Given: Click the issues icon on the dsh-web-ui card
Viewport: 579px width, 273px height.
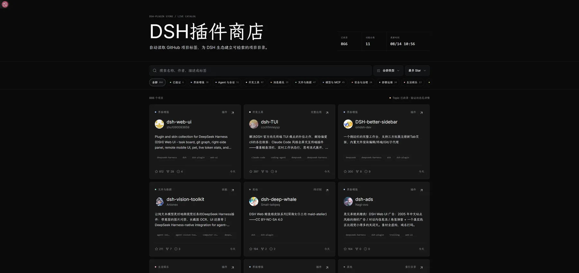Looking at the screenshot, I should point(178,172).
